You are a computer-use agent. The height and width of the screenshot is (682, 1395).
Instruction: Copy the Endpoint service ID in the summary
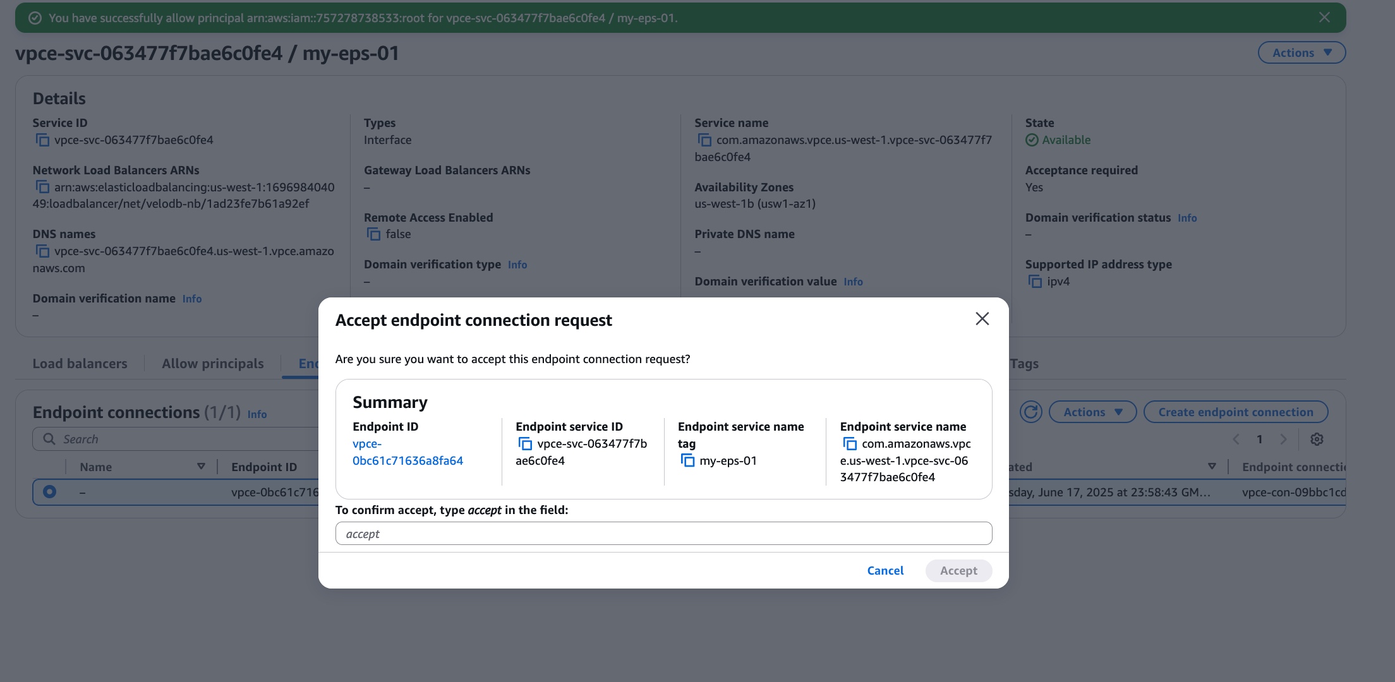point(526,444)
